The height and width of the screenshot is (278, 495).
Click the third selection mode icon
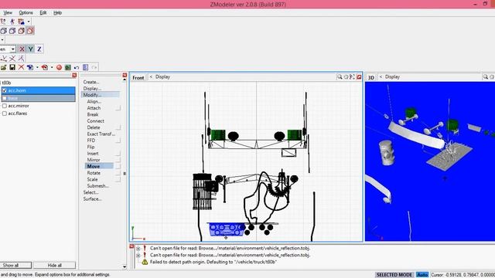point(21,22)
